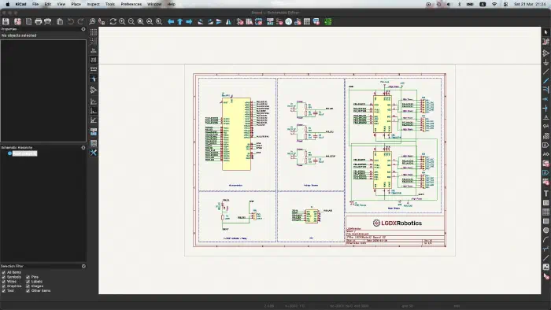The width and height of the screenshot is (551, 310).
Task: Select the Delete tool
Action: click(x=545, y=276)
